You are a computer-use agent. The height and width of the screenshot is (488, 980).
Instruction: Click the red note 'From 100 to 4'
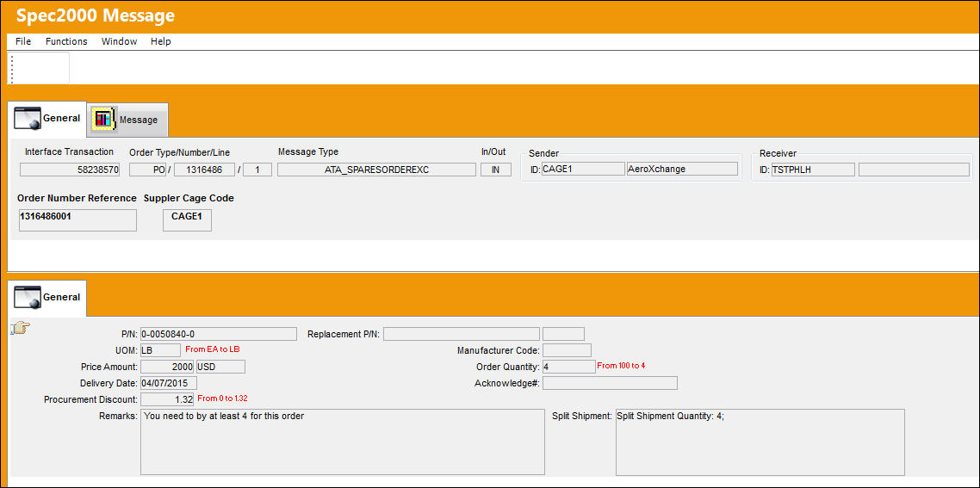point(621,365)
